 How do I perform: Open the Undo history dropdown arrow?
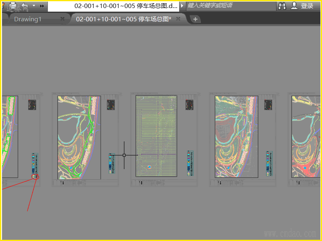click(x=34, y=6)
